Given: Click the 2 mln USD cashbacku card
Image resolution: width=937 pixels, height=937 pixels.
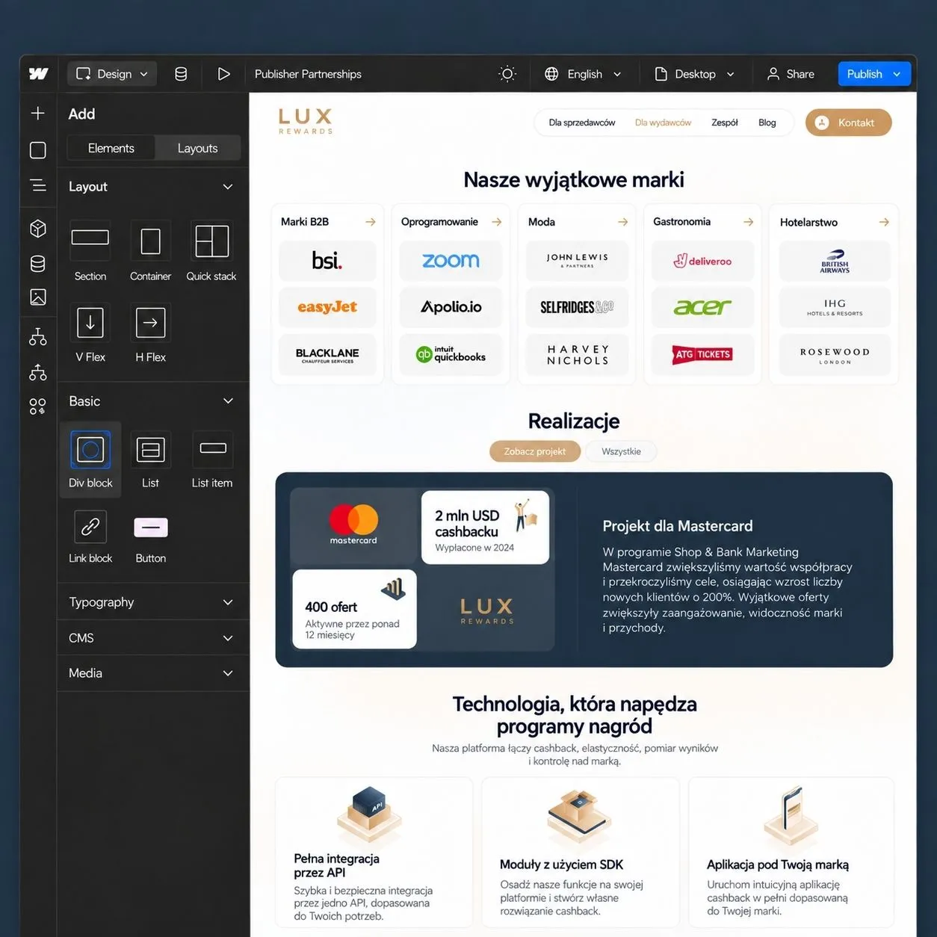Looking at the screenshot, I should (x=485, y=528).
